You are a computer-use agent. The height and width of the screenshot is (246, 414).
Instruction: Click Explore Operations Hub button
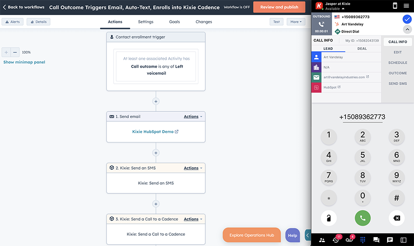click(252, 235)
